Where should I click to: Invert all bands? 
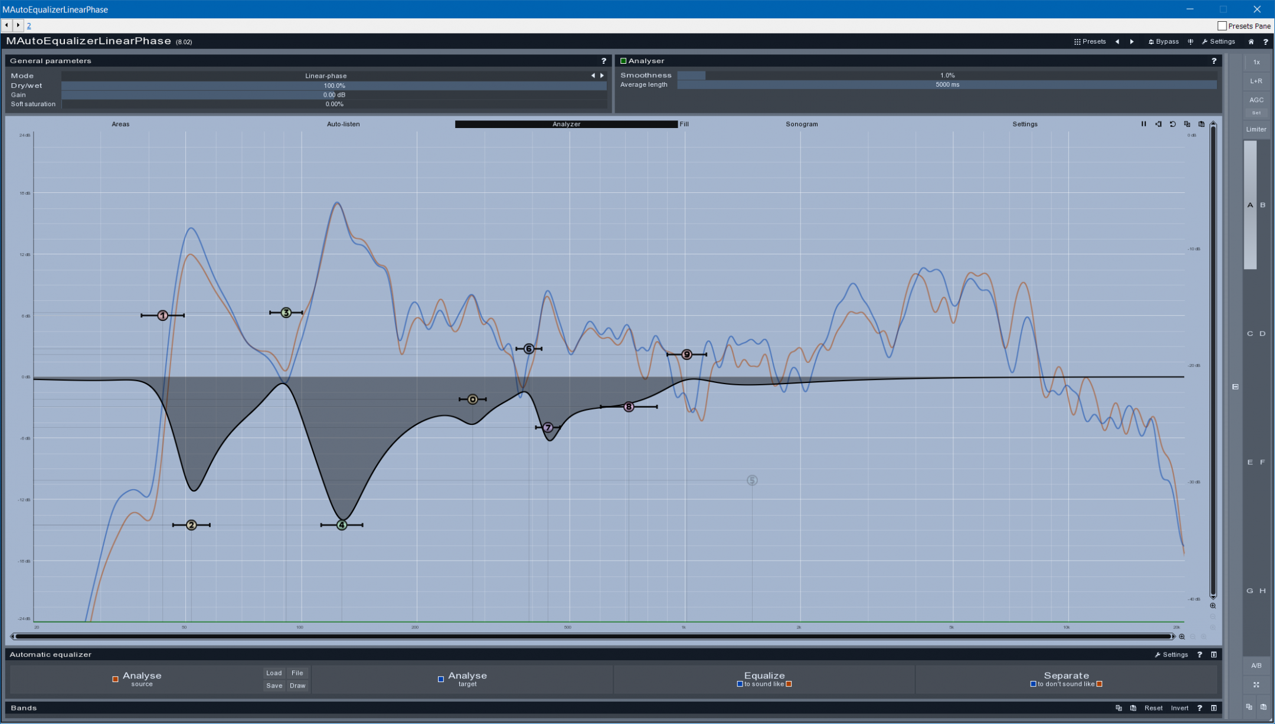(x=1179, y=708)
